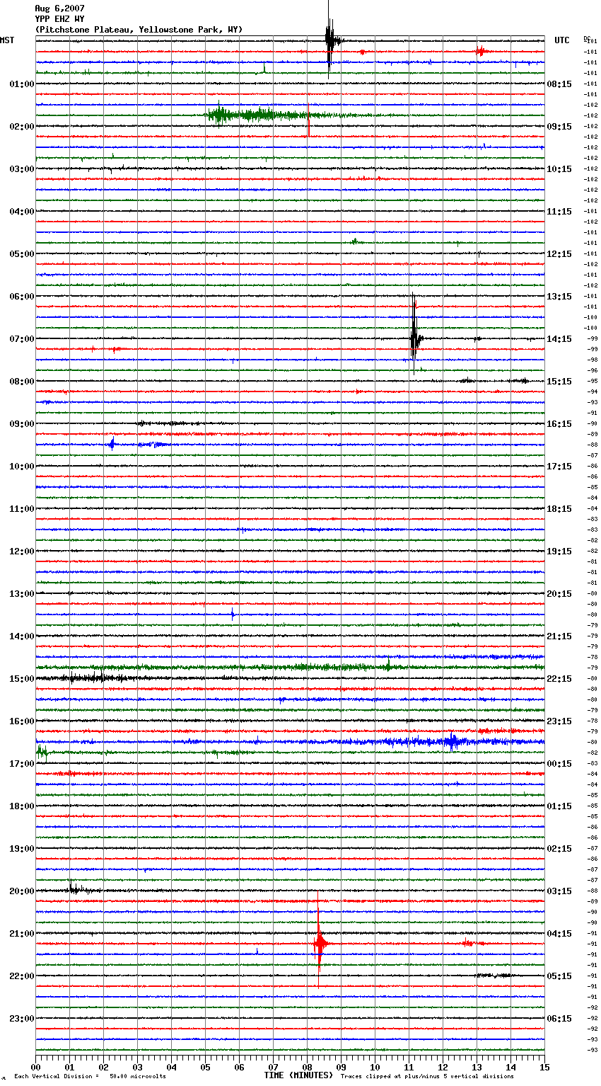Image resolution: width=601 pixels, height=1086 pixels.
Task: Click the bottom minute axis tick "05"
Action: pos(206,1067)
